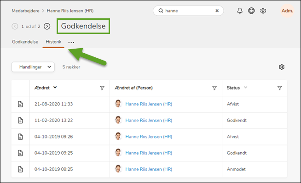The image size is (301, 183).
Task: Open the settings gear in top bar
Action: click(x=263, y=11)
